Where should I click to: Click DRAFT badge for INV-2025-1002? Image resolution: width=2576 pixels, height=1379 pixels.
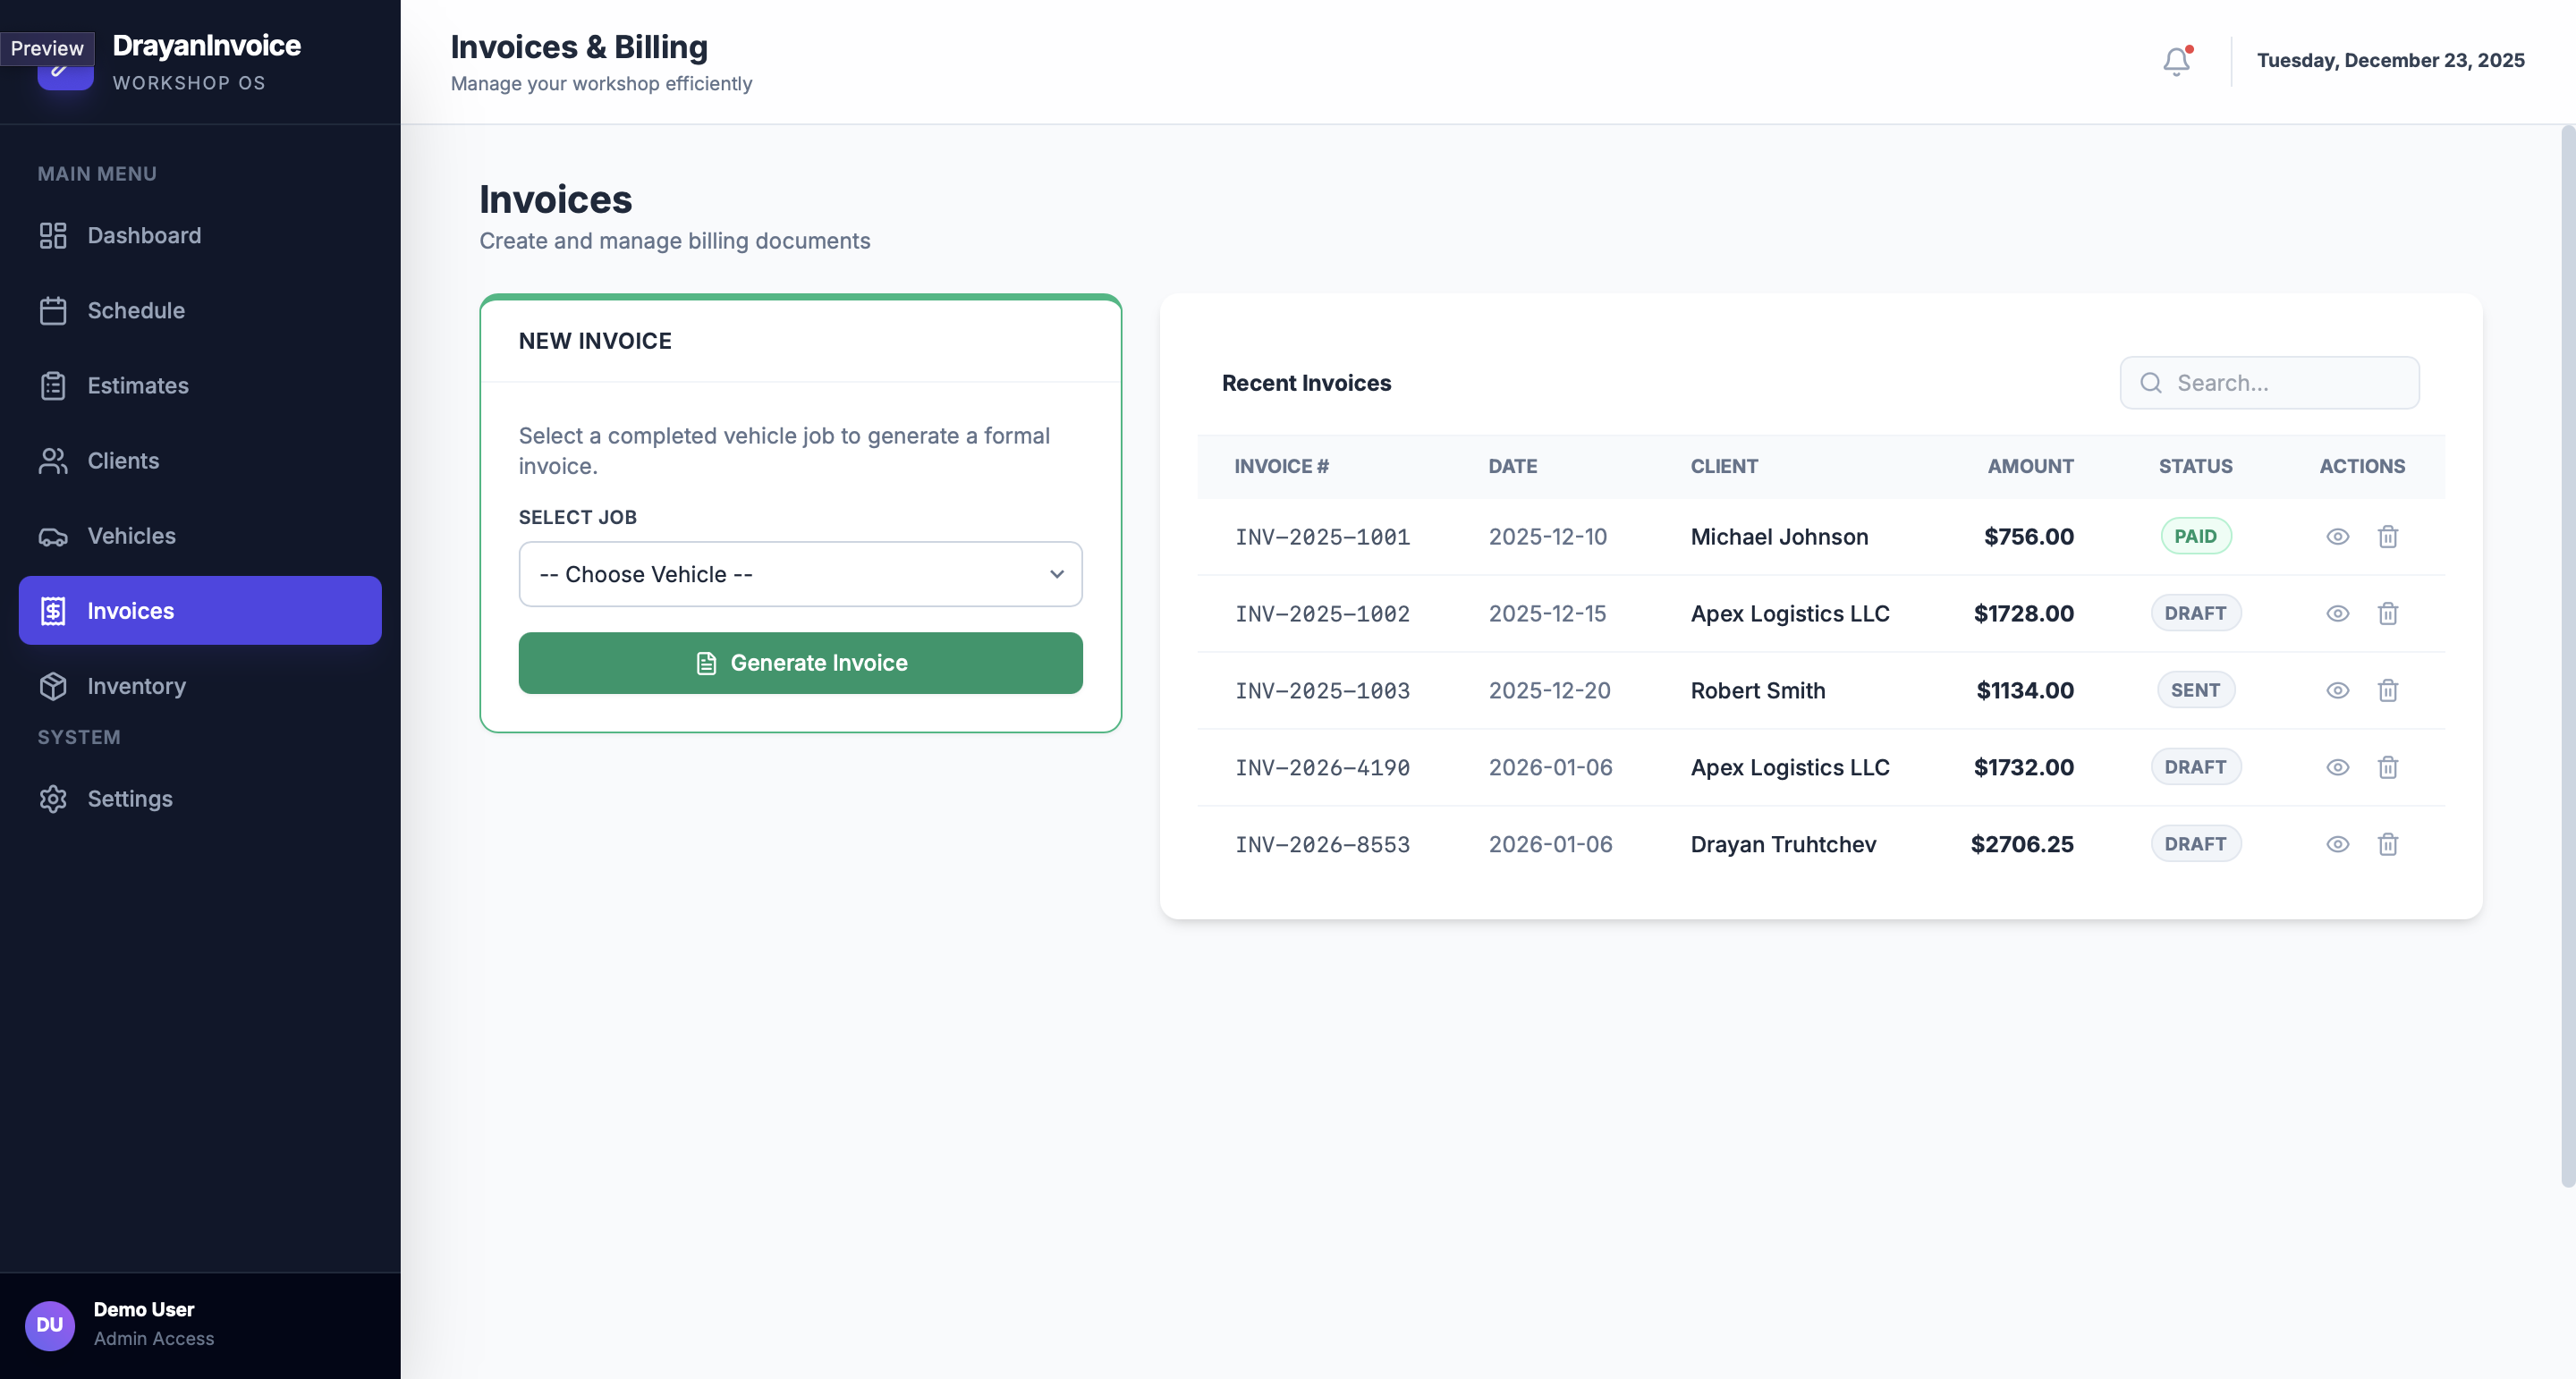click(x=2196, y=614)
